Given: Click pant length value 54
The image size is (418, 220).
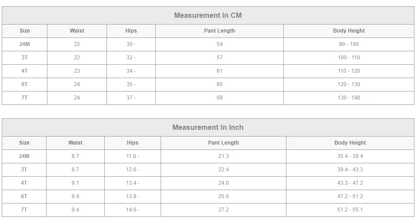Looking at the screenshot, I should 219,44.
